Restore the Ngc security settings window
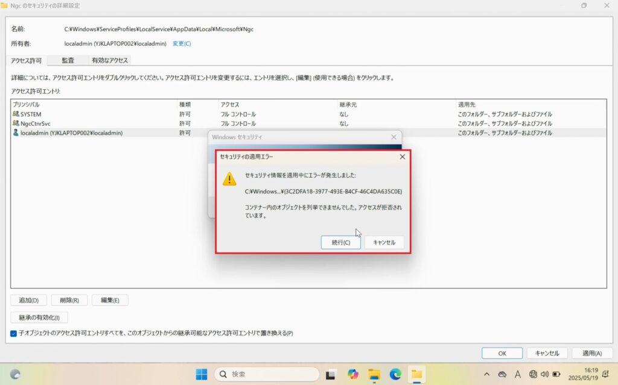The image size is (618, 385). (584, 5)
